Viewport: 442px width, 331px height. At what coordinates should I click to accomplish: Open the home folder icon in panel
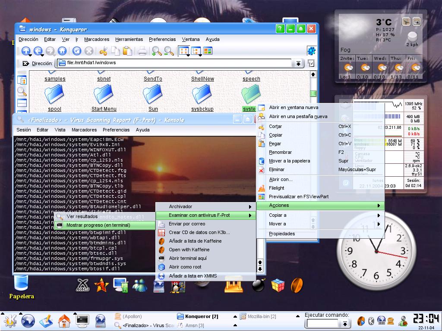click(64, 321)
